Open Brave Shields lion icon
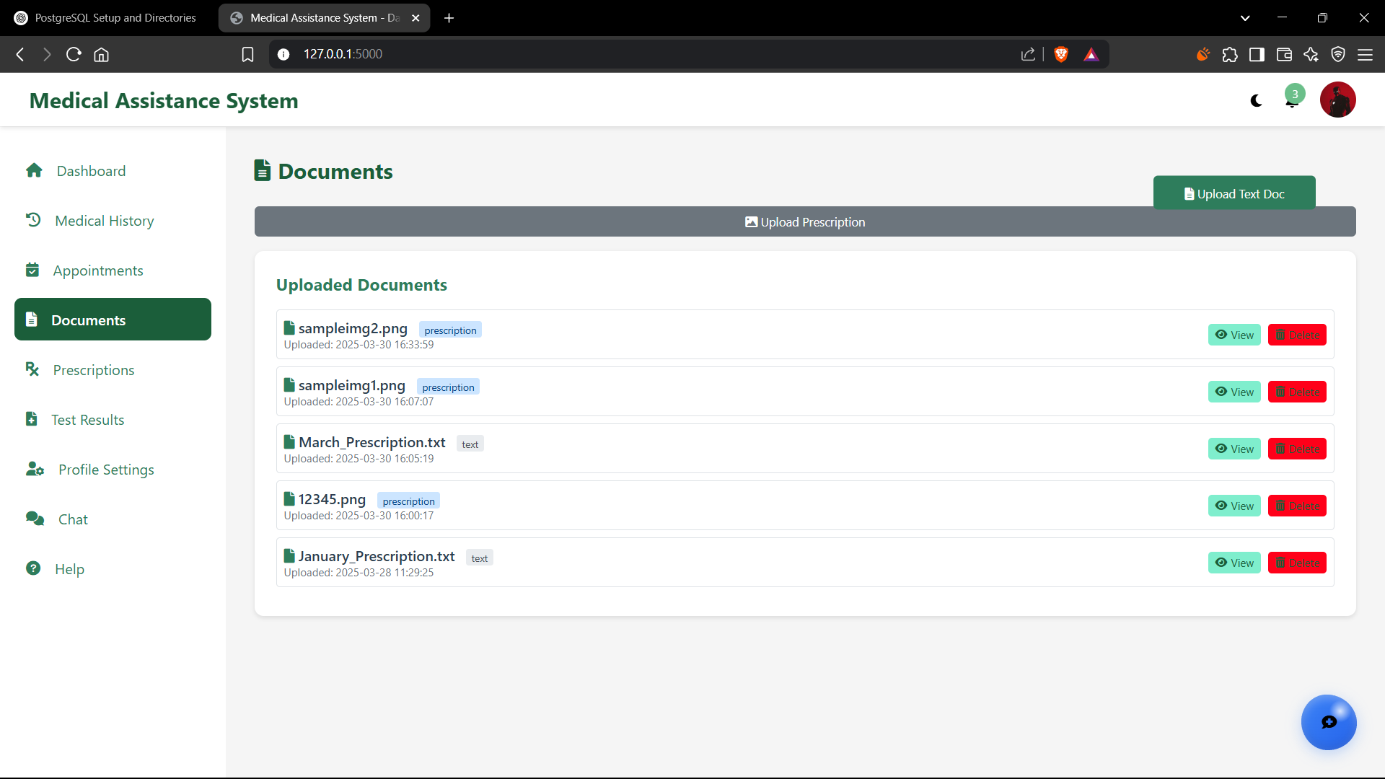The height and width of the screenshot is (779, 1385). click(1061, 54)
